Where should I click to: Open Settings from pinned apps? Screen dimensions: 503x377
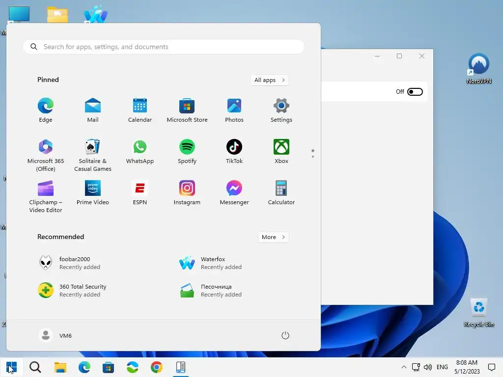click(x=281, y=110)
